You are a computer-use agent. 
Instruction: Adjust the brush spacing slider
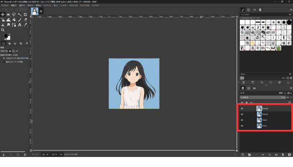tap(263, 78)
